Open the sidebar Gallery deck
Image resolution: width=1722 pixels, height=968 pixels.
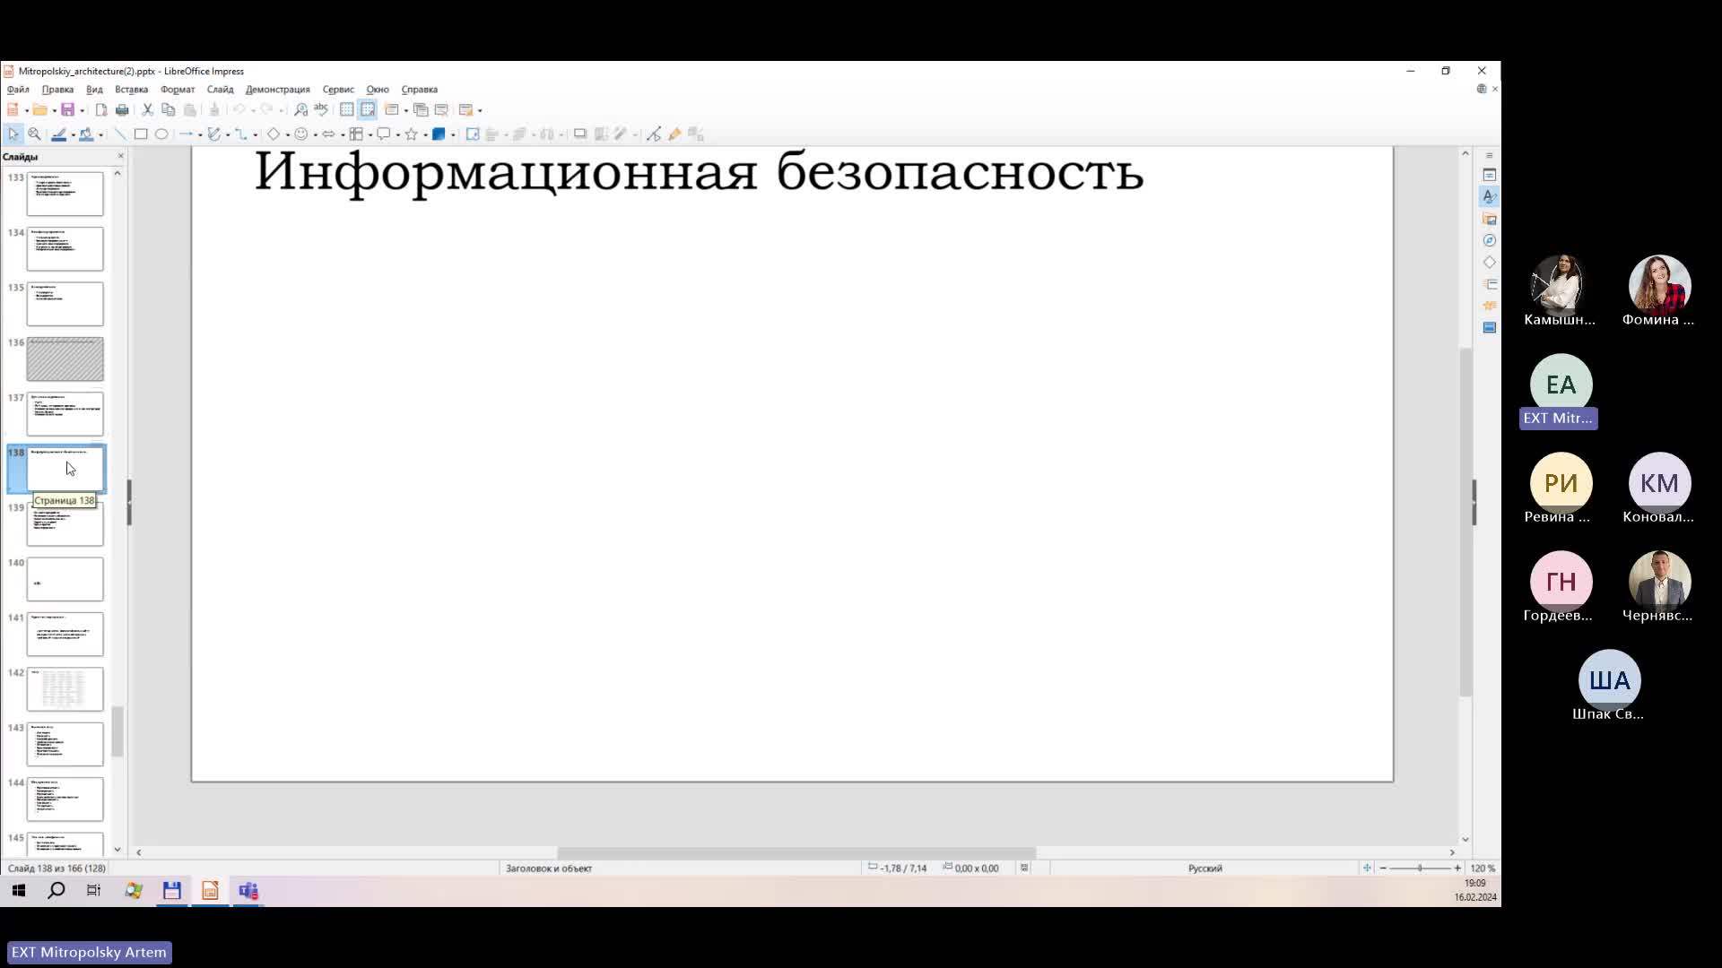click(1490, 219)
